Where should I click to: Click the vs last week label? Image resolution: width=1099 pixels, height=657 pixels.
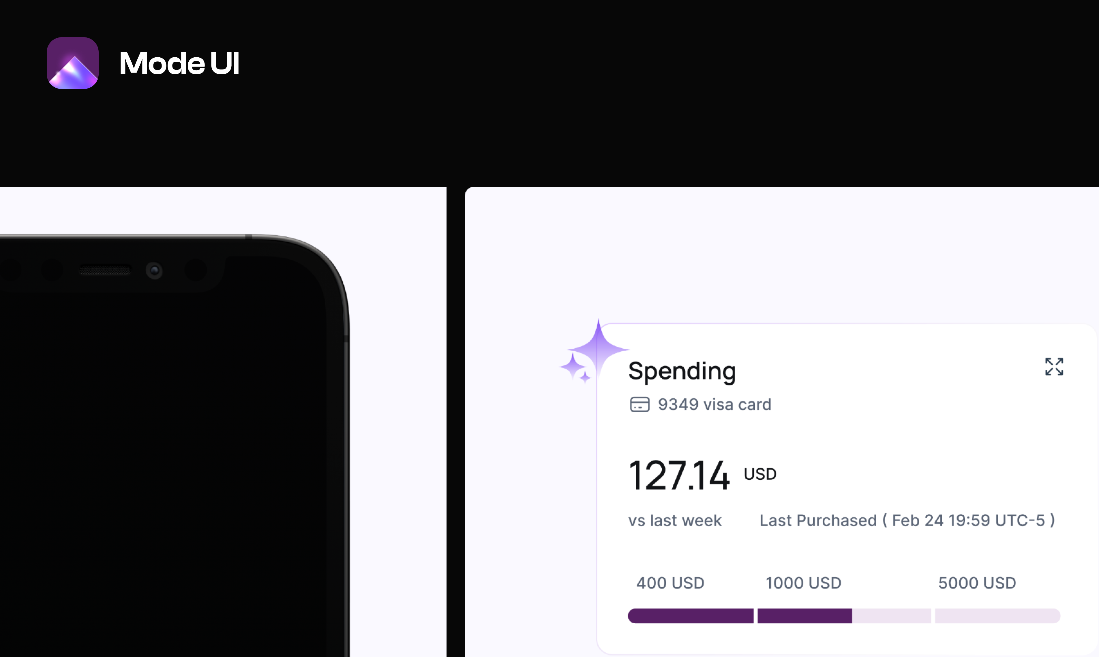click(674, 520)
